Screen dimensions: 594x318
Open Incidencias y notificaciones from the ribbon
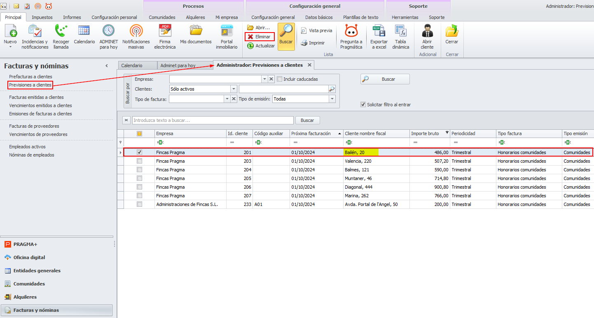coord(35,36)
